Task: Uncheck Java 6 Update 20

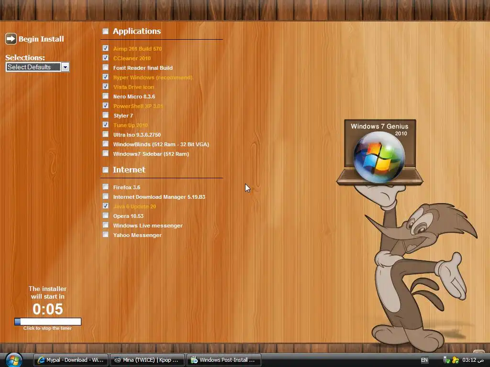Action: click(106, 206)
